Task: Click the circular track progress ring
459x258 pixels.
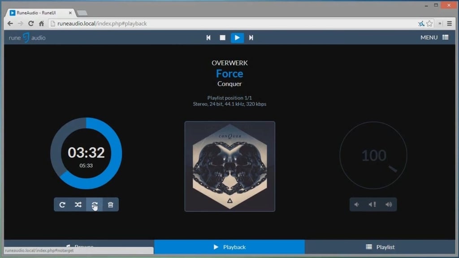Action: pos(86,153)
